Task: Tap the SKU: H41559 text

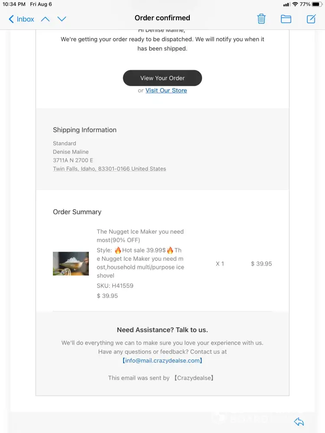Action: pyautogui.click(x=115, y=286)
